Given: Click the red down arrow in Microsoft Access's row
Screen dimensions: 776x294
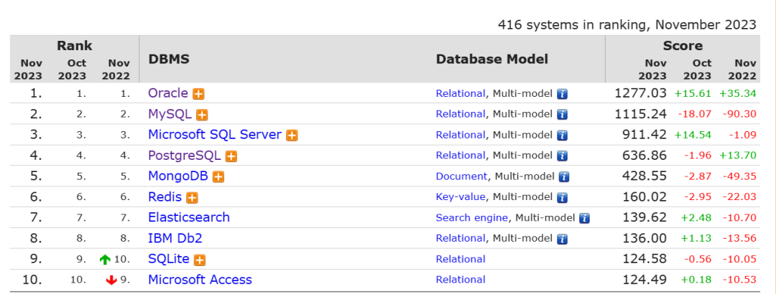Looking at the screenshot, I should click(111, 280).
